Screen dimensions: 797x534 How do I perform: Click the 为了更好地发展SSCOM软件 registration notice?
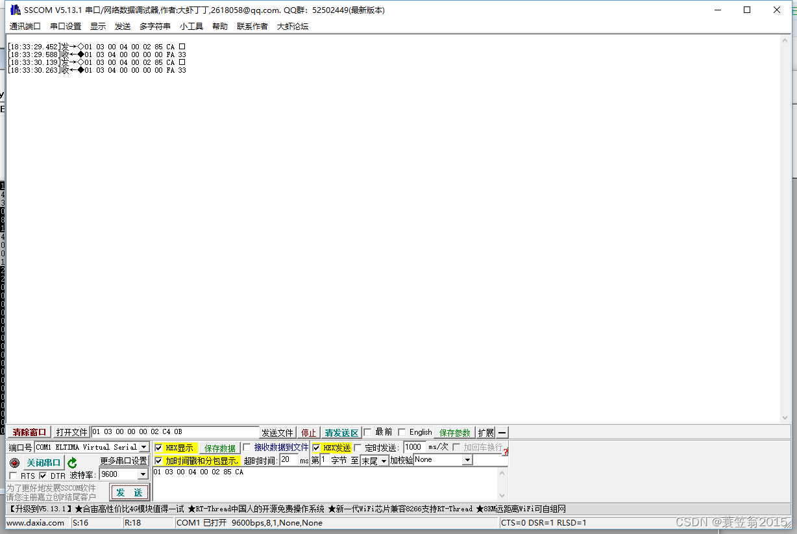click(x=51, y=492)
